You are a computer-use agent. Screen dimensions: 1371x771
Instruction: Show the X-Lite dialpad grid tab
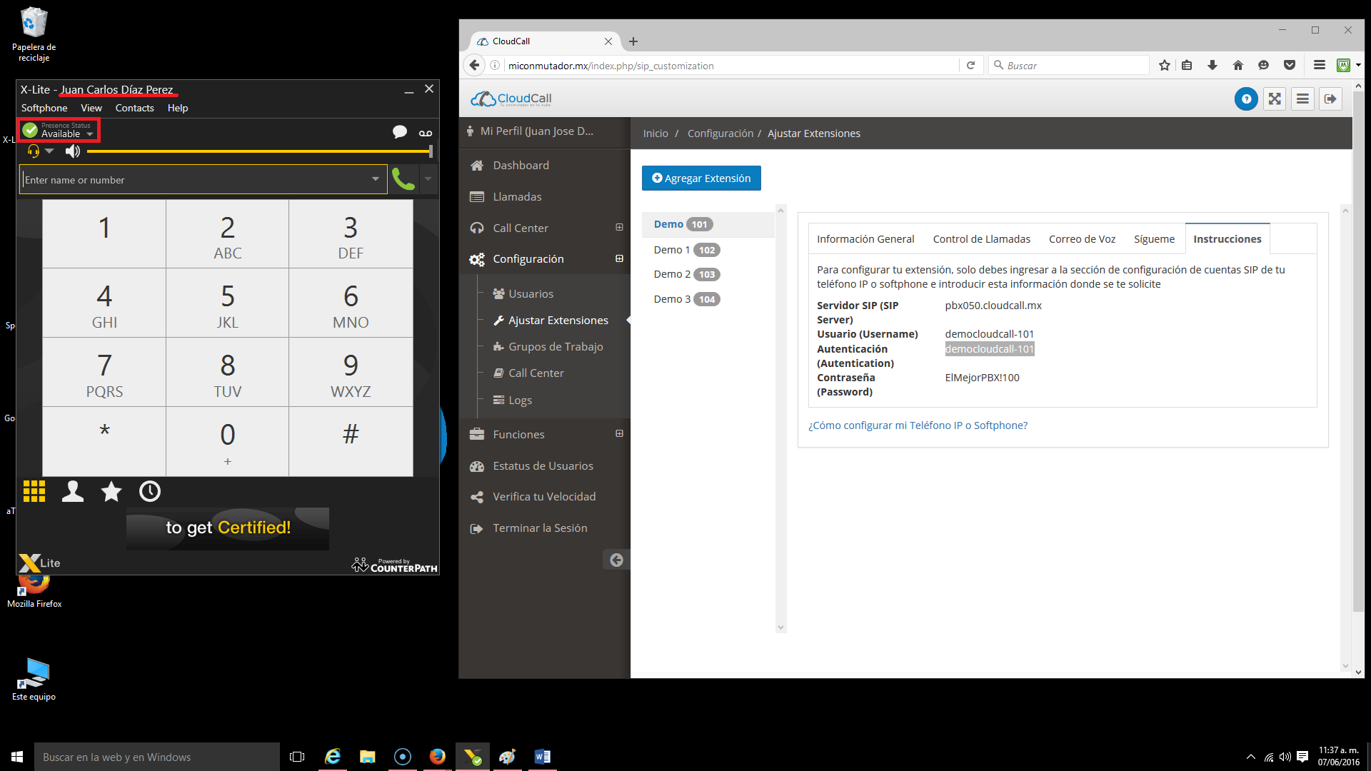pos(34,491)
